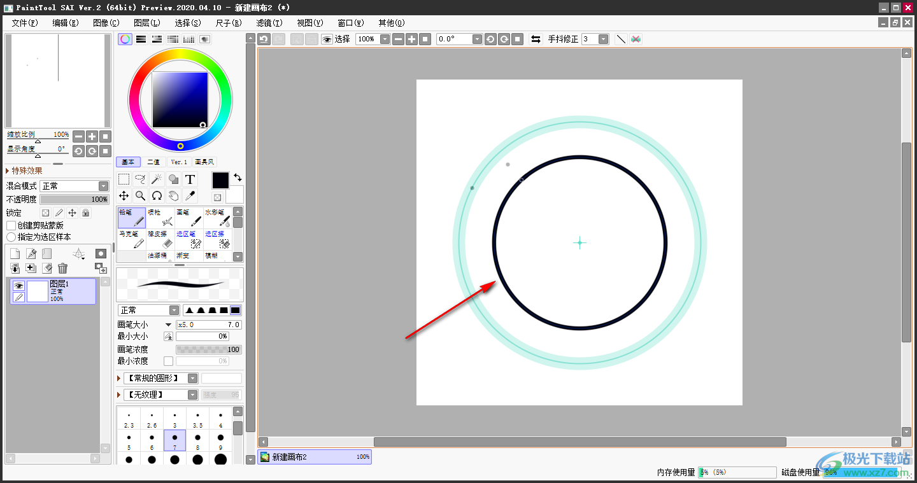
Task: Create a new linework layer
Action: [x=31, y=254]
